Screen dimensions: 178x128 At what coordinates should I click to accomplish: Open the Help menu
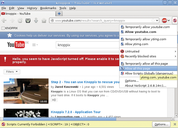73,8
